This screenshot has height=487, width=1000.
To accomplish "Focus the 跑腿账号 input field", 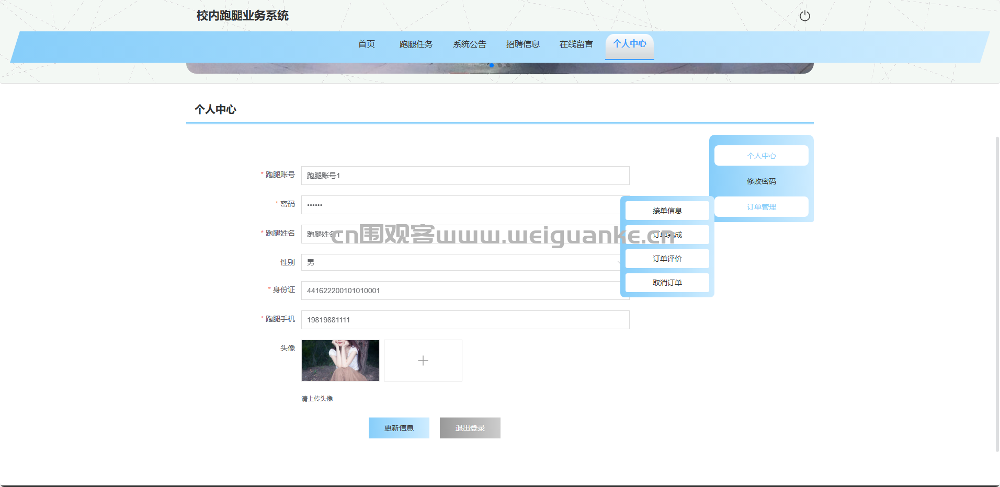I will (465, 176).
